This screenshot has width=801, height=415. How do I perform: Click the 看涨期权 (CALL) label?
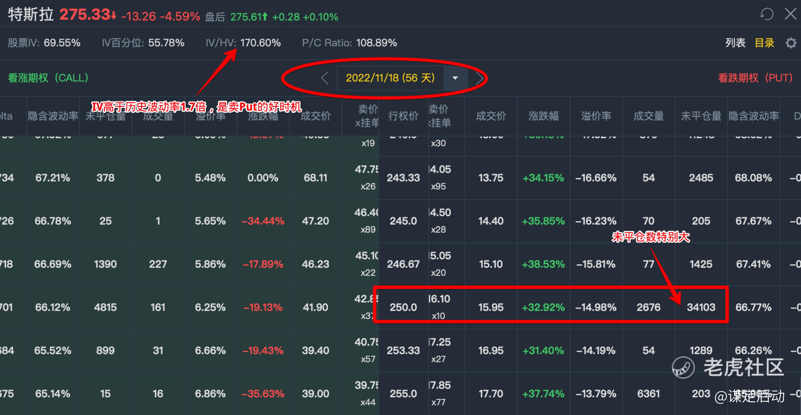click(x=48, y=78)
